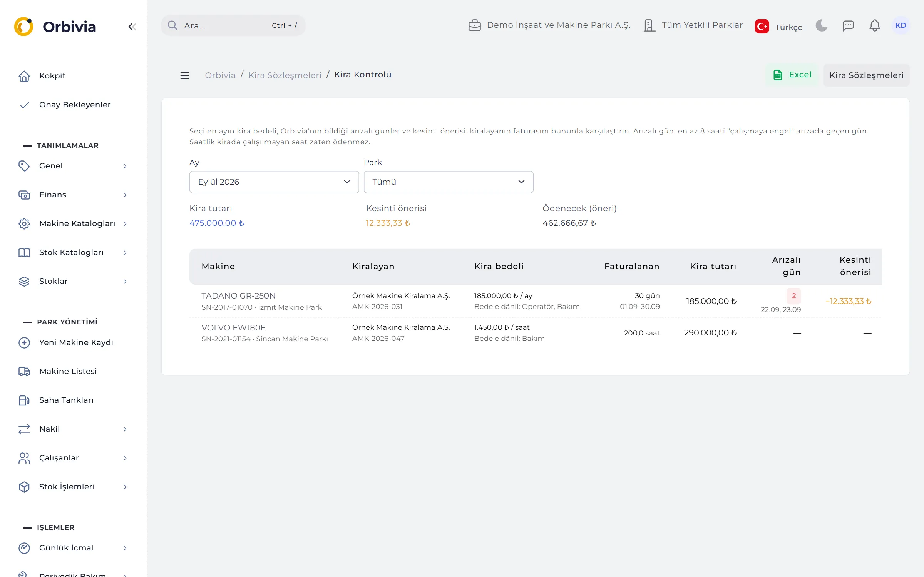Viewport: 924px width, 577px height.
Task: Open Stok Katalogları menu item
Action: pos(73,252)
